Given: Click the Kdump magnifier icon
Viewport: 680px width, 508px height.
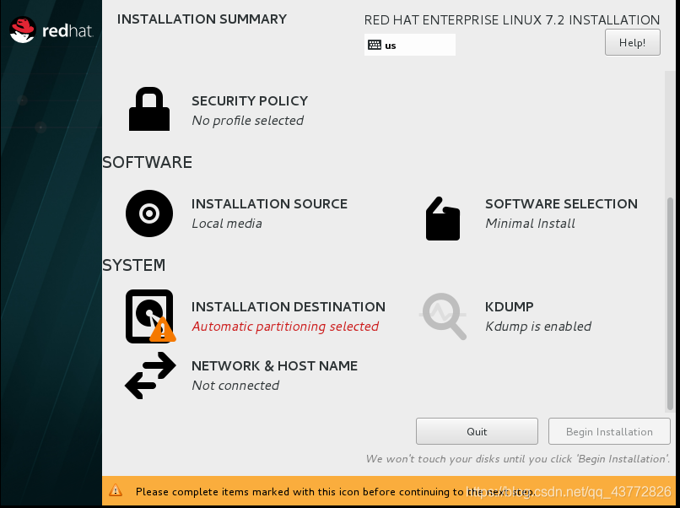Looking at the screenshot, I should [x=443, y=316].
